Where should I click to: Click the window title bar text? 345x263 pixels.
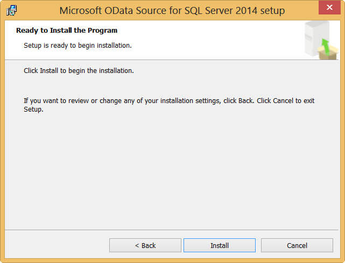(172, 11)
